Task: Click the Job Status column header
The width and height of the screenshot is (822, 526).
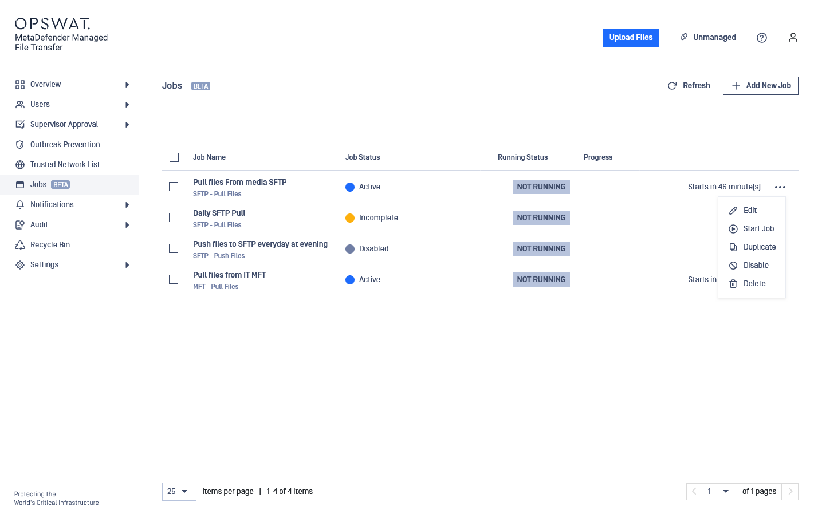Action: (x=363, y=157)
